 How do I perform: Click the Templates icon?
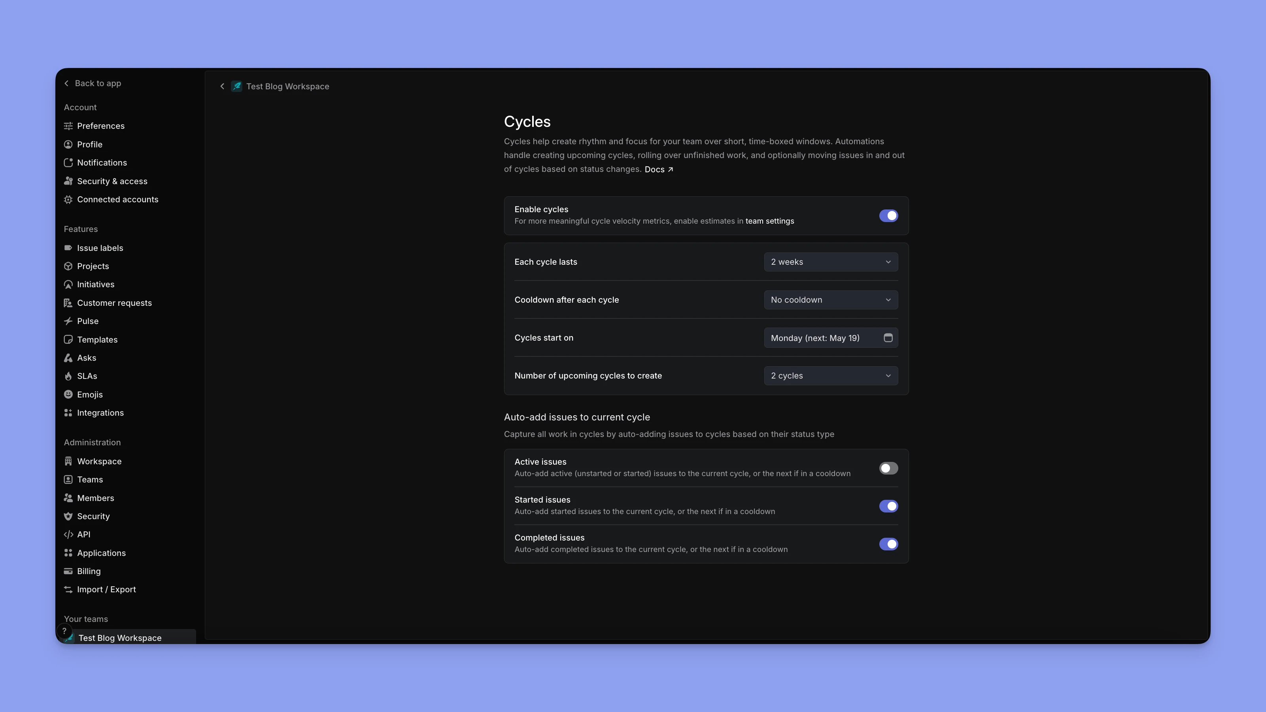(68, 340)
